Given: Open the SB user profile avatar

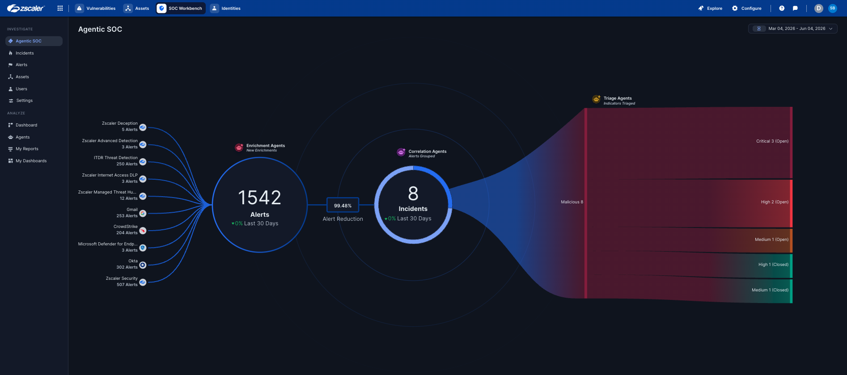Looking at the screenshot, I should pos(832,8).
